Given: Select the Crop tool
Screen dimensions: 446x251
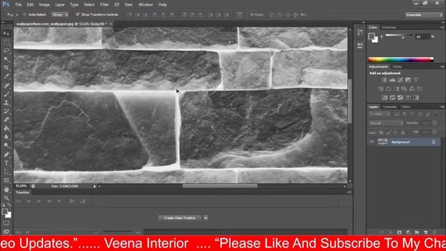Looking at the screenshot, I should tap(6, 68).
